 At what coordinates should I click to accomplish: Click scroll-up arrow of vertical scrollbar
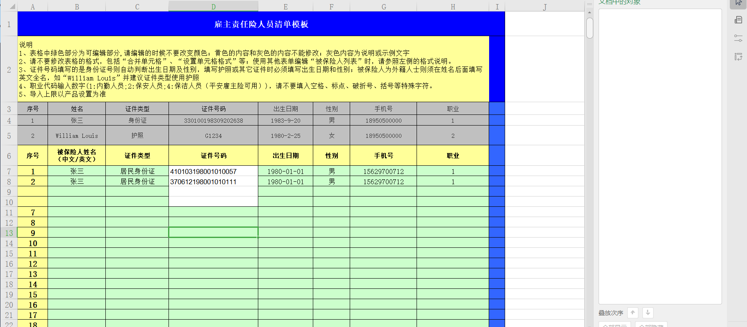[x=590, y=13]
